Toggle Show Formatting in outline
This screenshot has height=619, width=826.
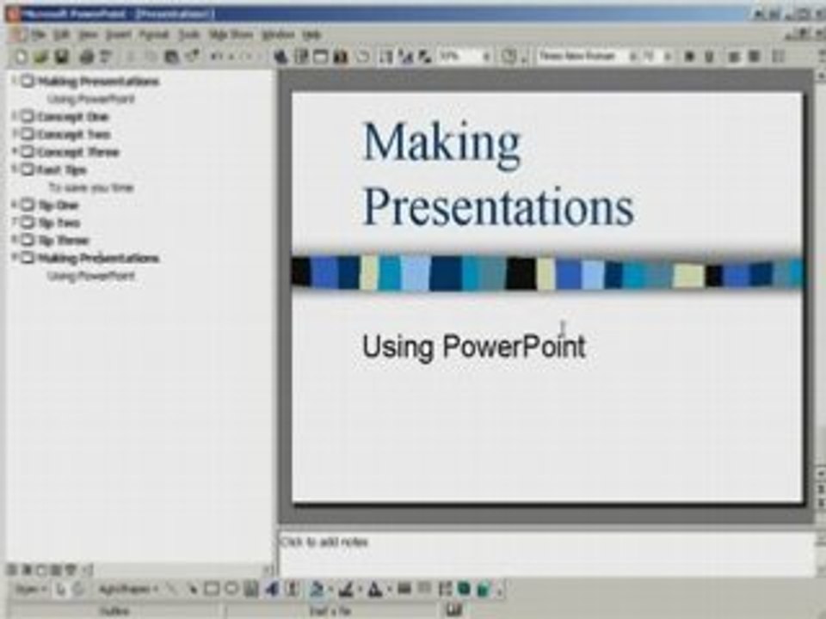(x=406, y=57)
